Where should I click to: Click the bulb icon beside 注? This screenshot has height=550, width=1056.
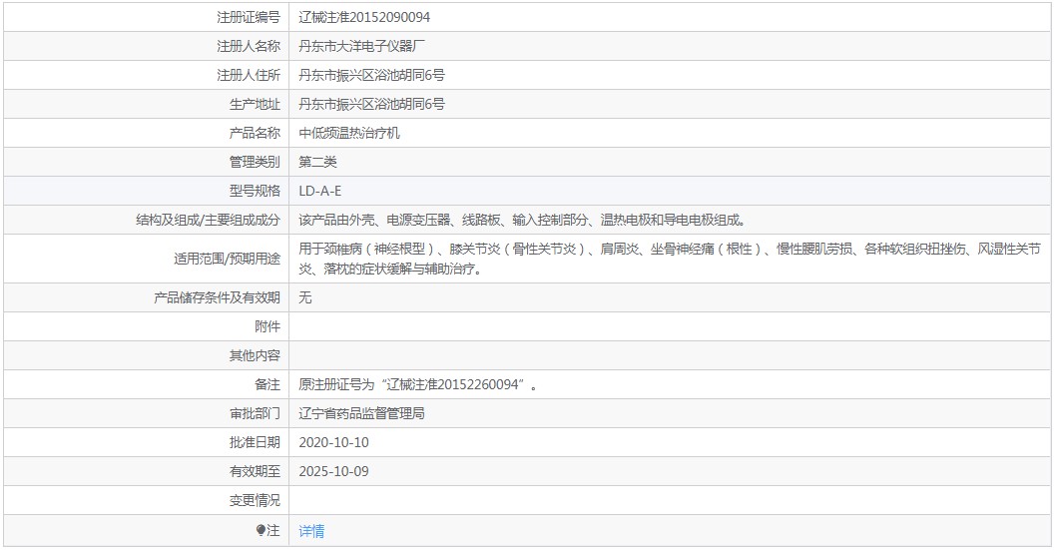[262, 530]
